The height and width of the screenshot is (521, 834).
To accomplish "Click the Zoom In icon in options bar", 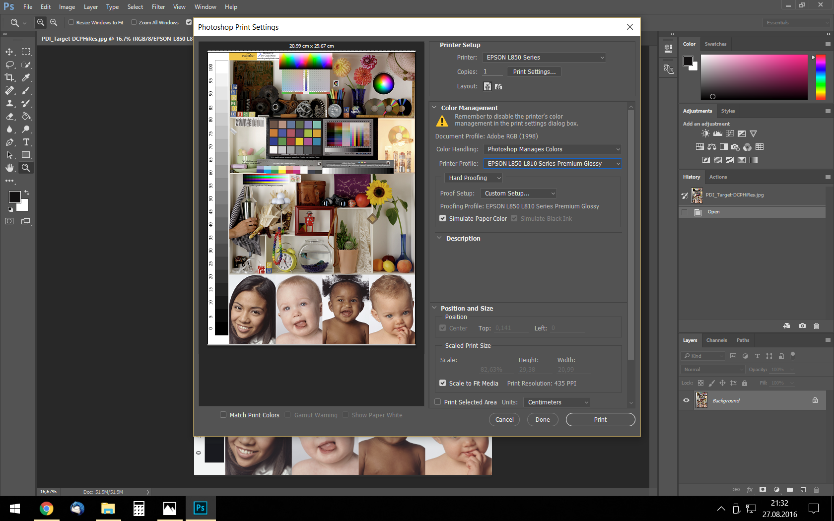I will 41,22.
